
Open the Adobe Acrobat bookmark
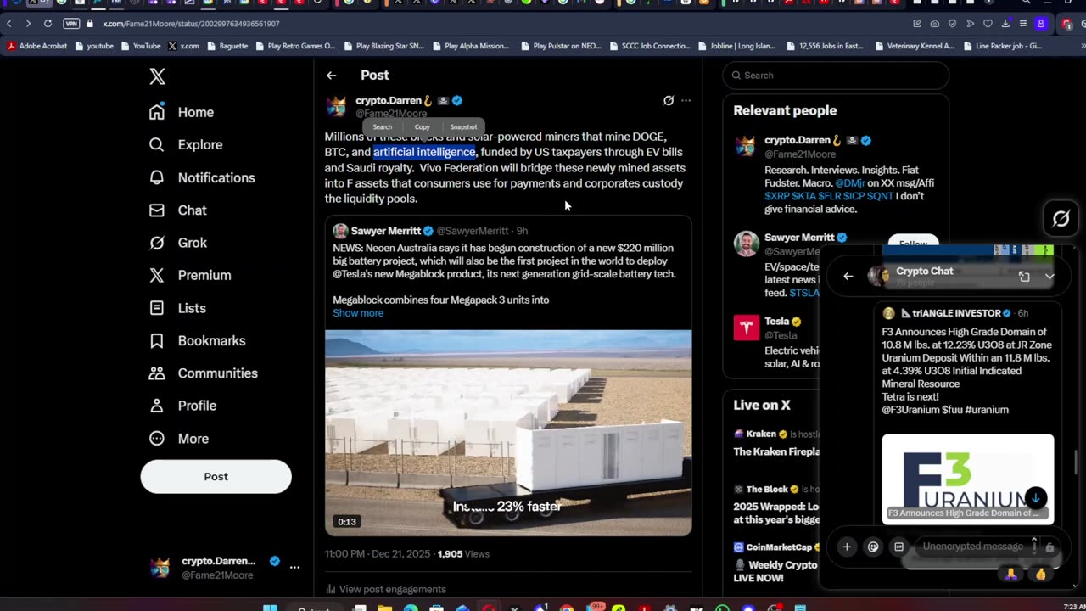point(37,46)
